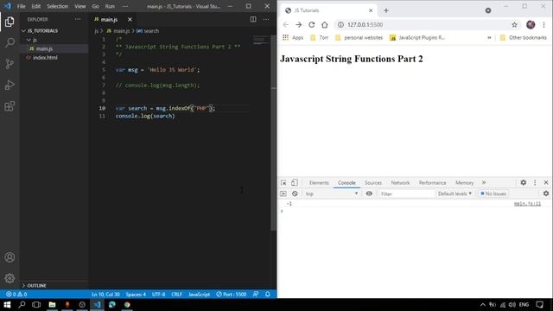Open the Edit menu

tap(35, 6)
